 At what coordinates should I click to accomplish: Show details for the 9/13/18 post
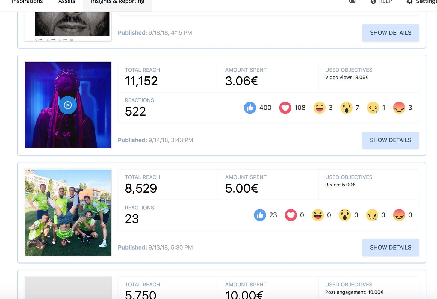click(x=390, y=247)
